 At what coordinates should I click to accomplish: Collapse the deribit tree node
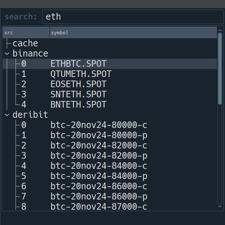coord(7,115)
